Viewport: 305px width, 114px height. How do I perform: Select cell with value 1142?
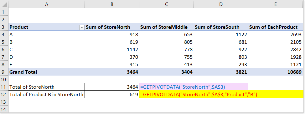(x=112, y=49)
